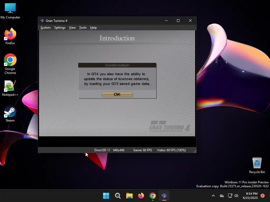Switch to Chrome in the taskbar
Viewport: 270px width, 202px height.
(153, 196)
